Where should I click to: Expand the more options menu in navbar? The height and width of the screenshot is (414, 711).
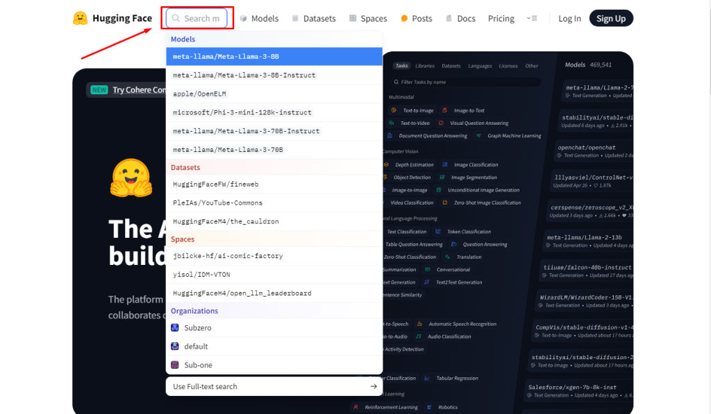[532, 19]
